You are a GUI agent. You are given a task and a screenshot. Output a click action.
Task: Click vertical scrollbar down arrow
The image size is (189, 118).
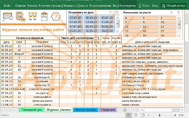pos(187,106)
